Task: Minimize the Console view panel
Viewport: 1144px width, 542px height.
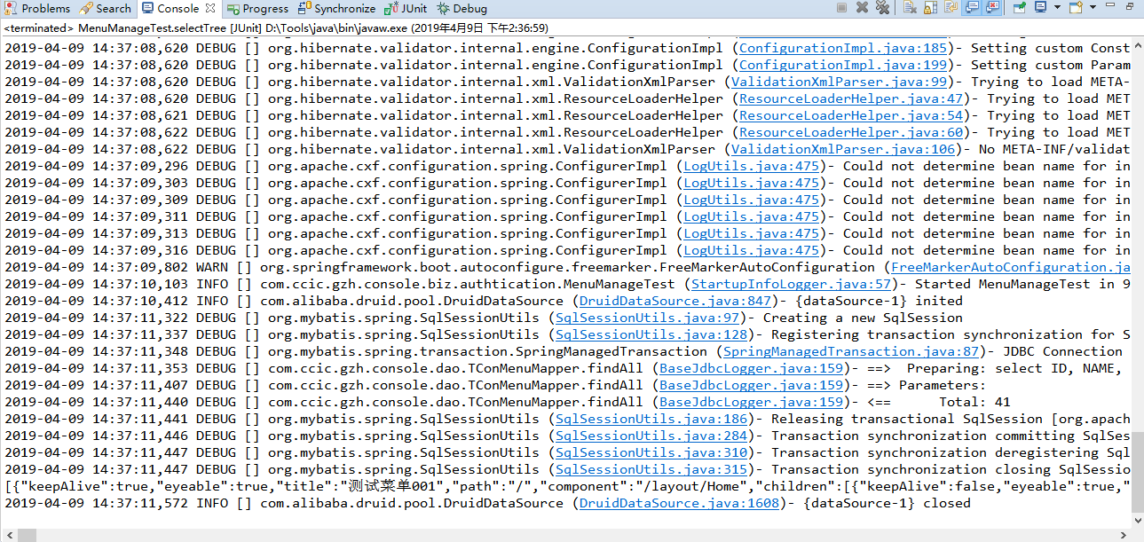Action: (x=1110, y=5)
